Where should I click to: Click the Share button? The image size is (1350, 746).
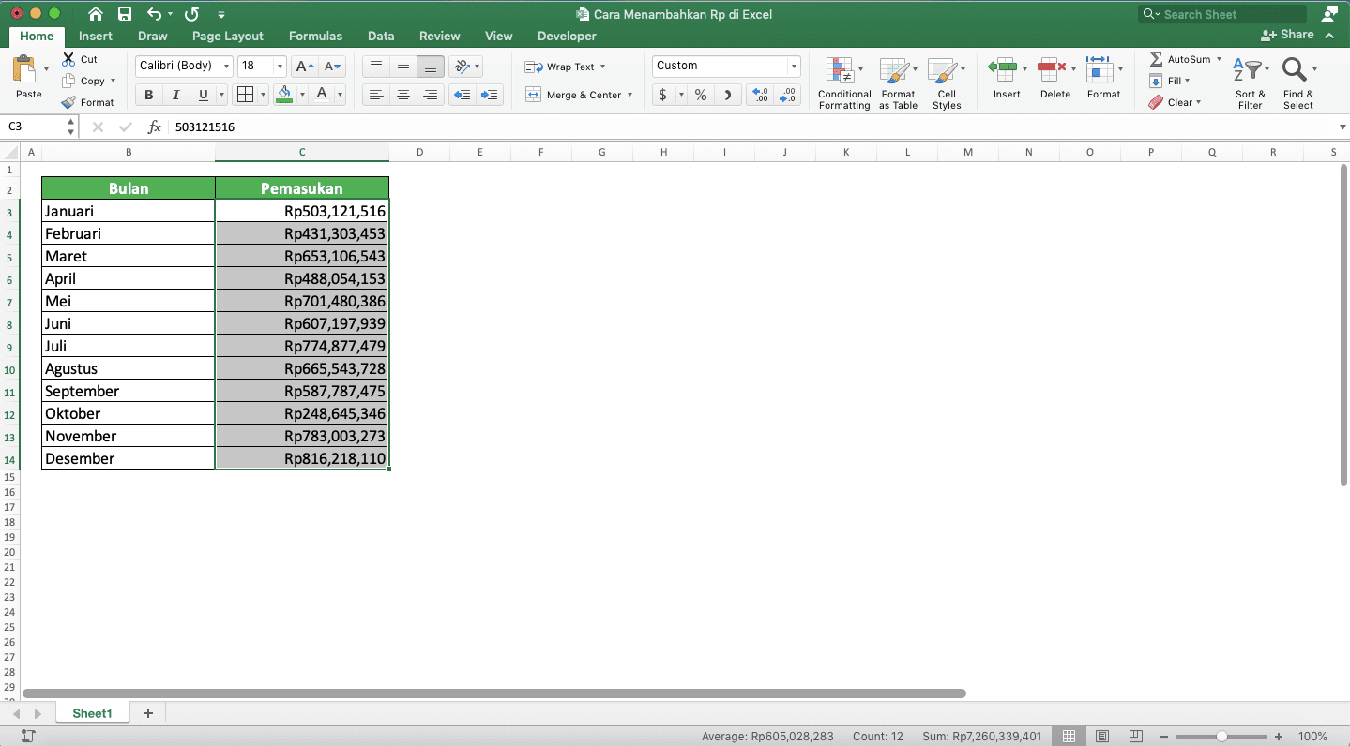coord(1288,35)
